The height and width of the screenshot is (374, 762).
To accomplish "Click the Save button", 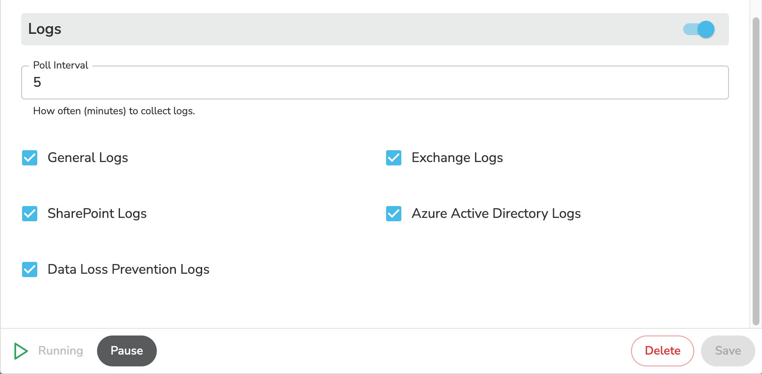I will (x=728, y=351).
